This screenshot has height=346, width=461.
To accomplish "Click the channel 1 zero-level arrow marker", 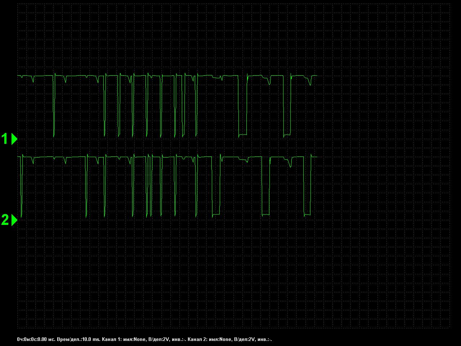I will coord(14,139).
